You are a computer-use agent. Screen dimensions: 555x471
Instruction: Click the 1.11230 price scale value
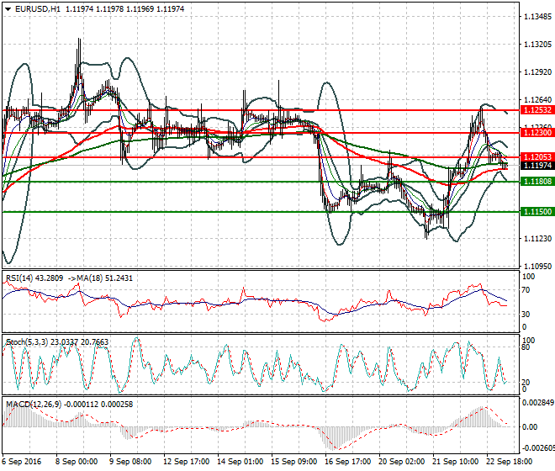click(x=537, y=238)
